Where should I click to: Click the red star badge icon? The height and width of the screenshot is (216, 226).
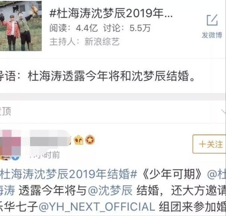[90, 140]
